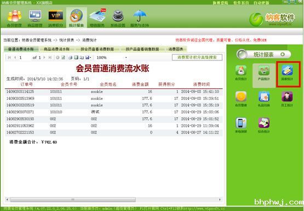Open the VIP 消费积分 module
This screenshot has height=211, width=304.
click(x=55, y=18)
